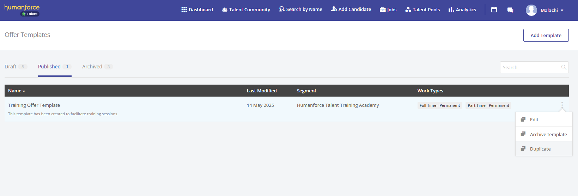578x196 pixels.
Task: Navigate to Talent Pools
Action: pyautogui.click(x=422, y=10)
